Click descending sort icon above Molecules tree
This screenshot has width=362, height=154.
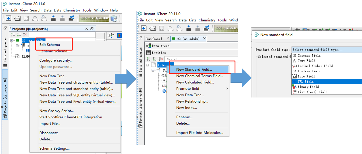click(154, 59)
